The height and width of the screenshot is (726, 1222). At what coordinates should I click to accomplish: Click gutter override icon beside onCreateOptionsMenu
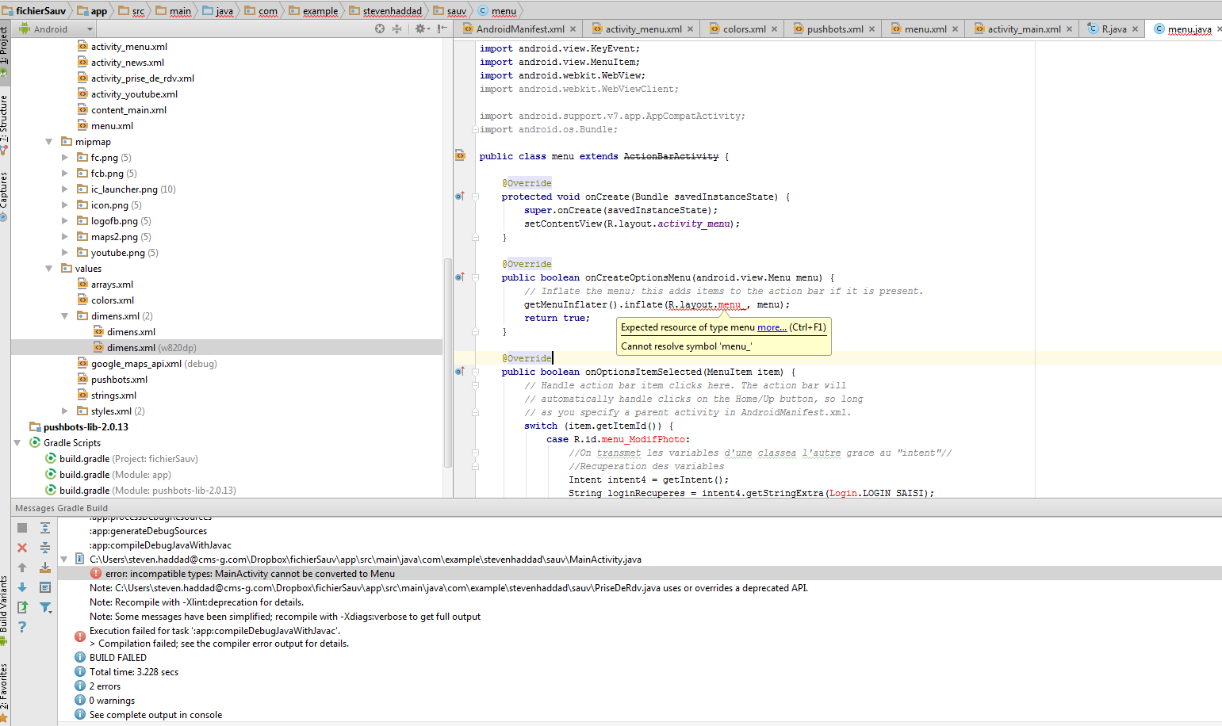click(x=460, y=277)
